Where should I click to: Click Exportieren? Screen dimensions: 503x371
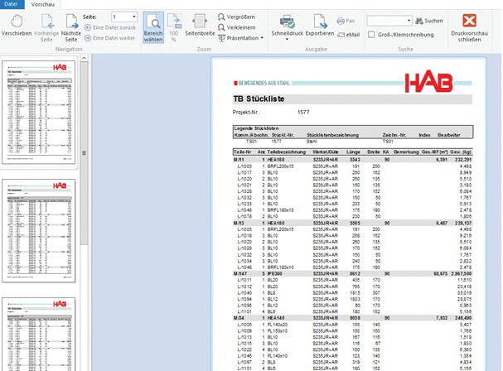(320, 26)
